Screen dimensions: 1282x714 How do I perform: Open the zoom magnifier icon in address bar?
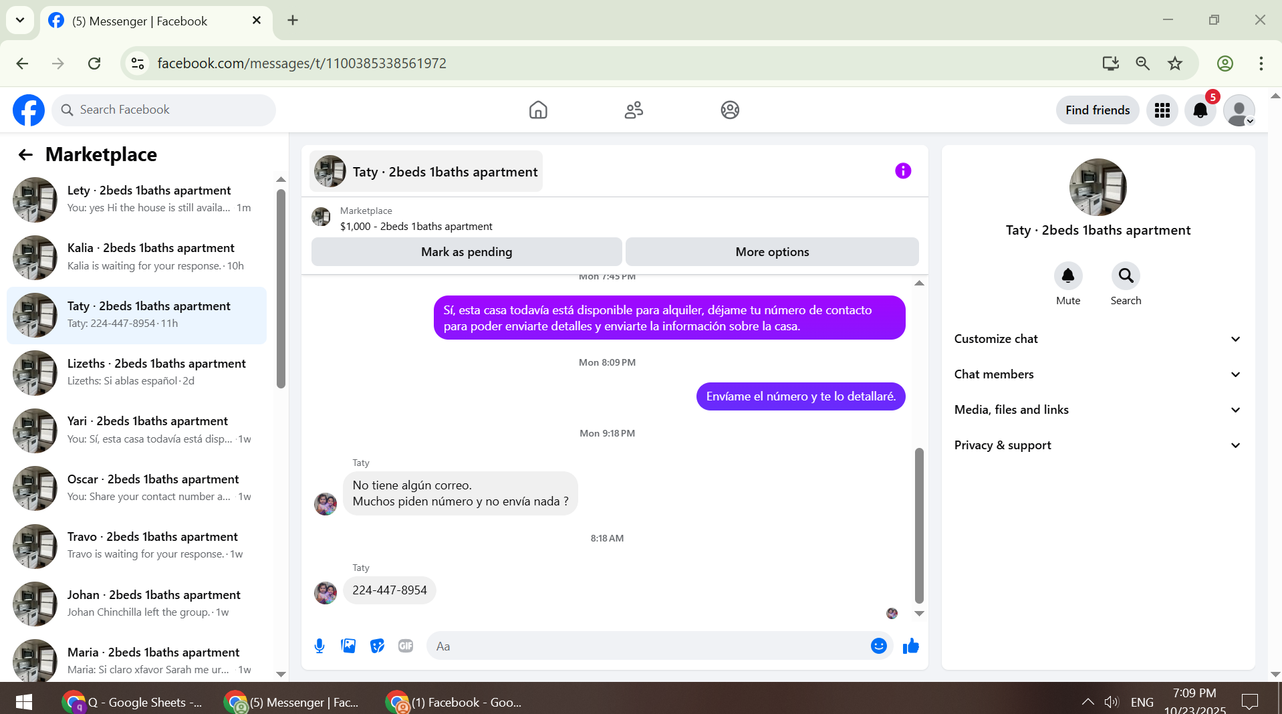[1143, 64]
